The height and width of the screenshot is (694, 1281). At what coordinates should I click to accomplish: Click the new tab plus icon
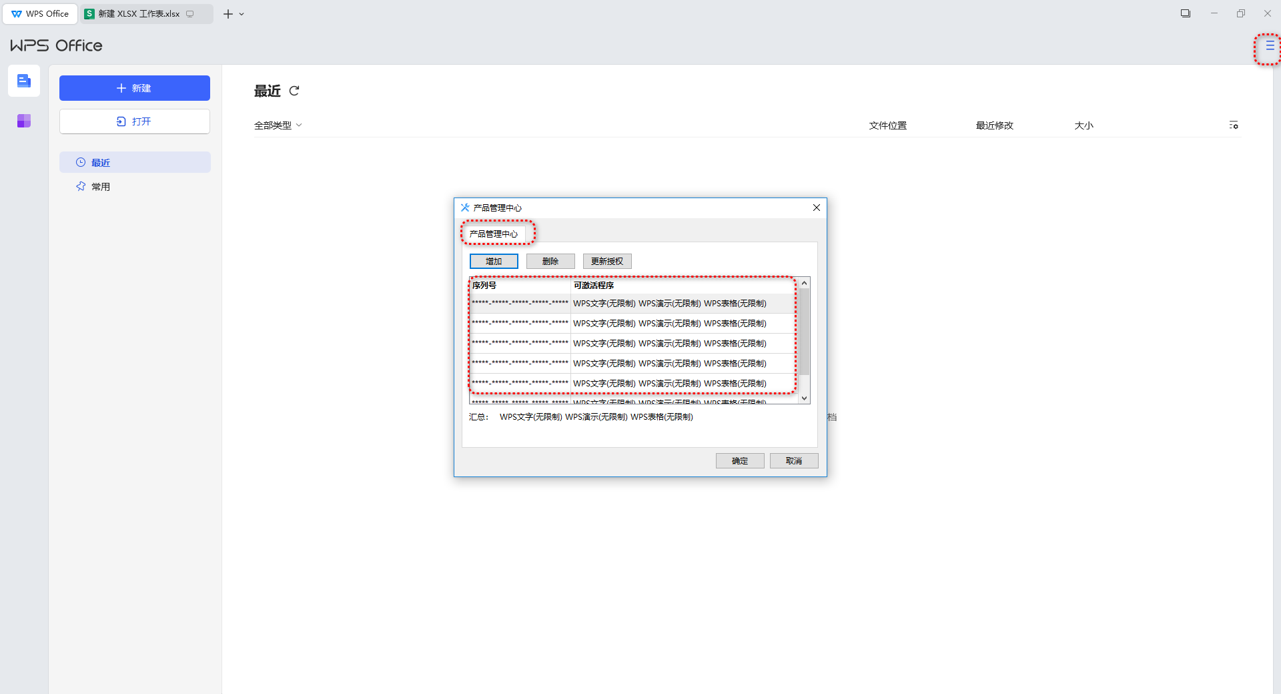(228, 14)
